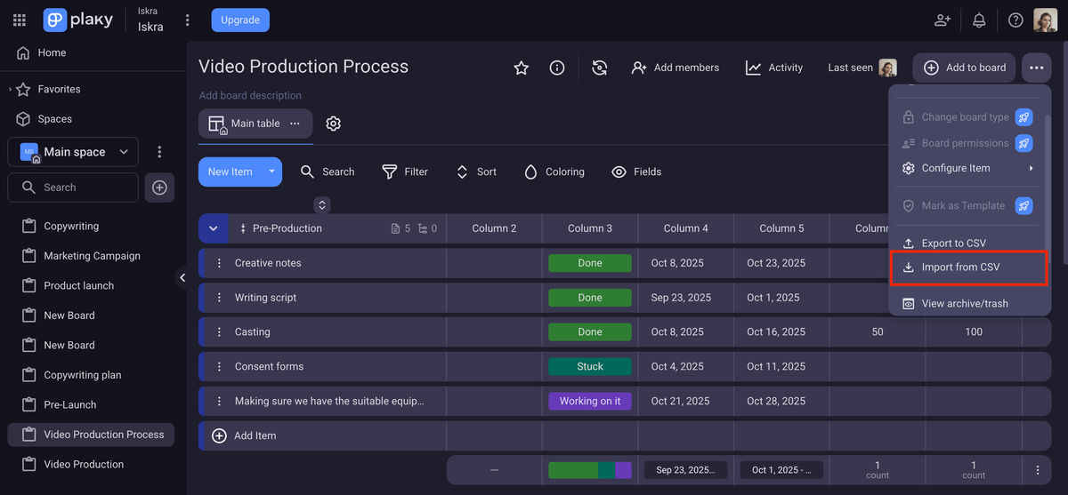The width and height of the screenshot is (1068, 495).
Task: Collapse the Pre-Production group
Action: (x=213, y=228)
